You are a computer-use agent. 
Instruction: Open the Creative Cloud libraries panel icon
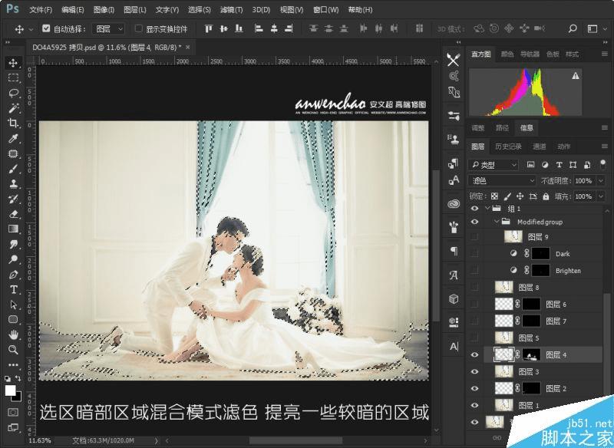[x=454, y=204]
